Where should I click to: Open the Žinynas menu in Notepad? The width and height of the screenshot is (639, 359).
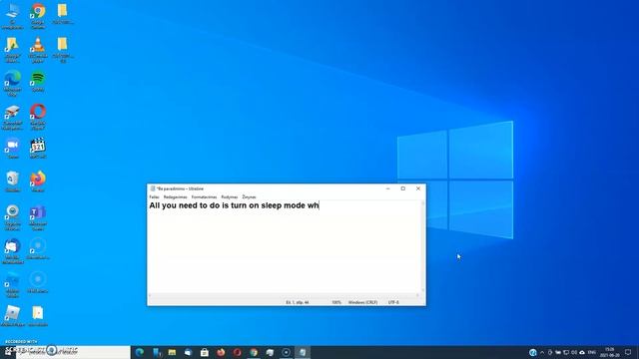pos(249,197)
